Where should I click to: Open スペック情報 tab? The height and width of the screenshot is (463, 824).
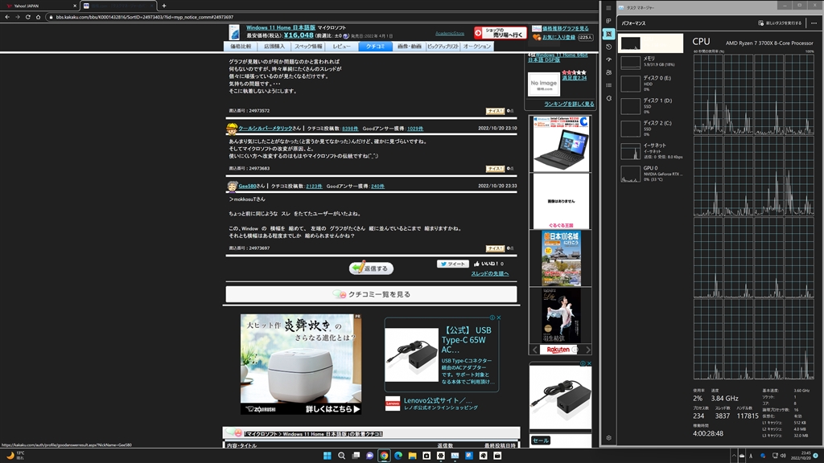[308, 46]
